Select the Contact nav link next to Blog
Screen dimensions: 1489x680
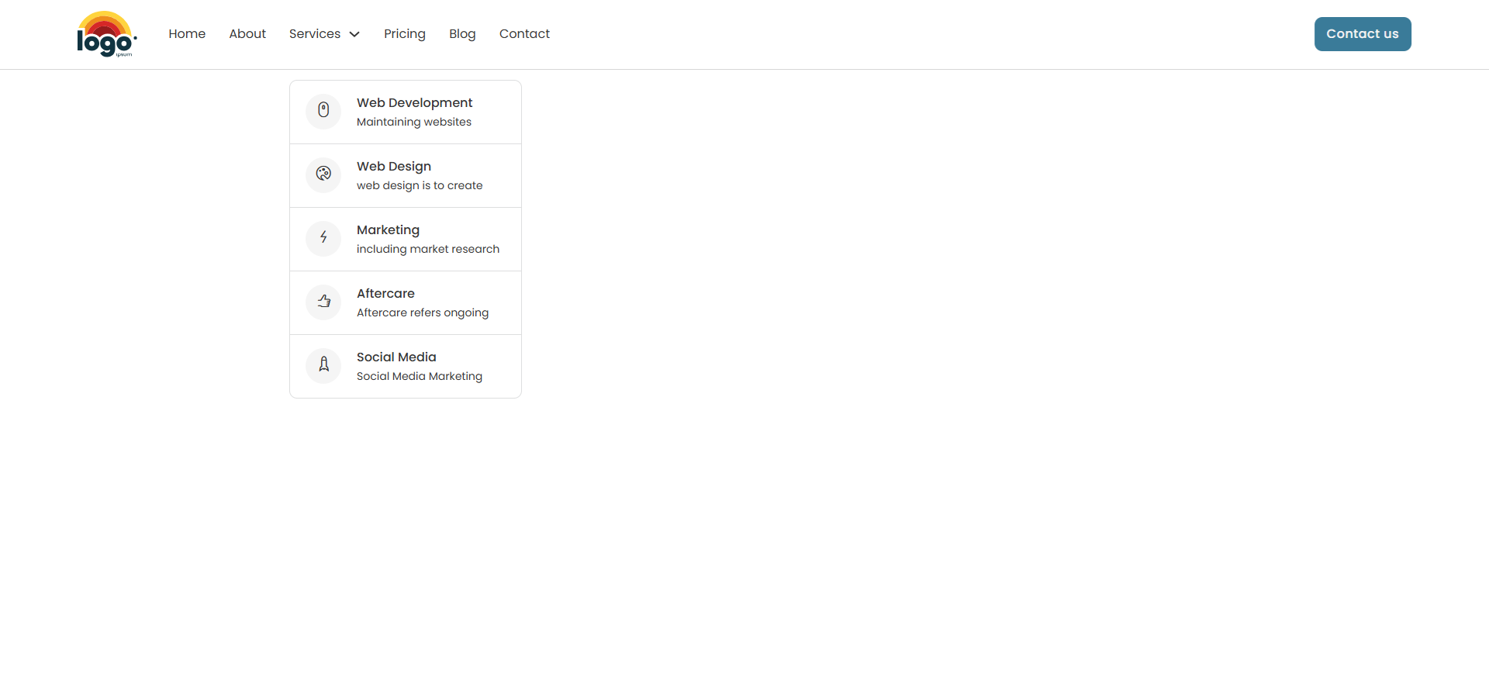point(524,34)
